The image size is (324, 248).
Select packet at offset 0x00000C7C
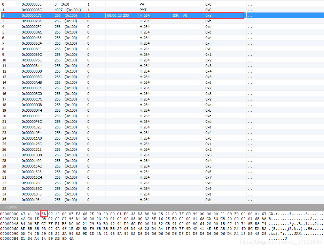coord(162,99)
